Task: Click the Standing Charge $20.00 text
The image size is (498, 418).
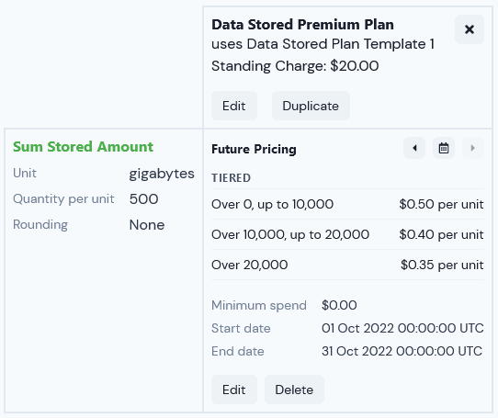Action: [295, 66]
